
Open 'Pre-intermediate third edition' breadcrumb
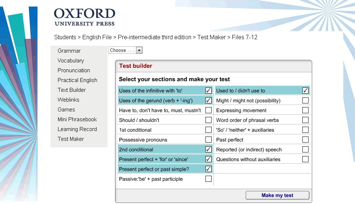(154, 37)
